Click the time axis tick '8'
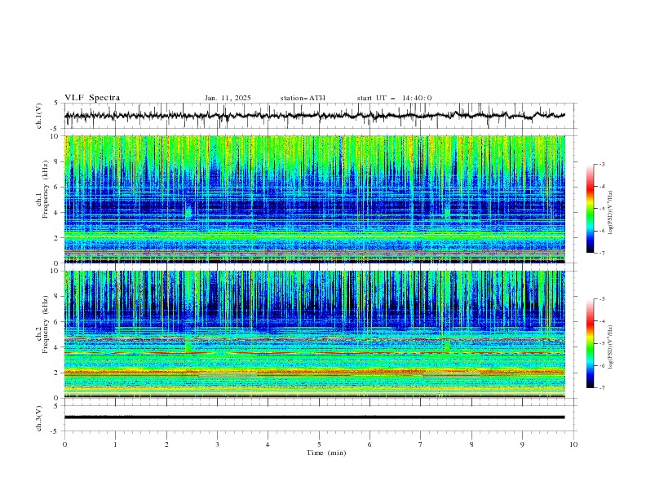The width and height of the screenshot is (646, 499). point(471,444)
